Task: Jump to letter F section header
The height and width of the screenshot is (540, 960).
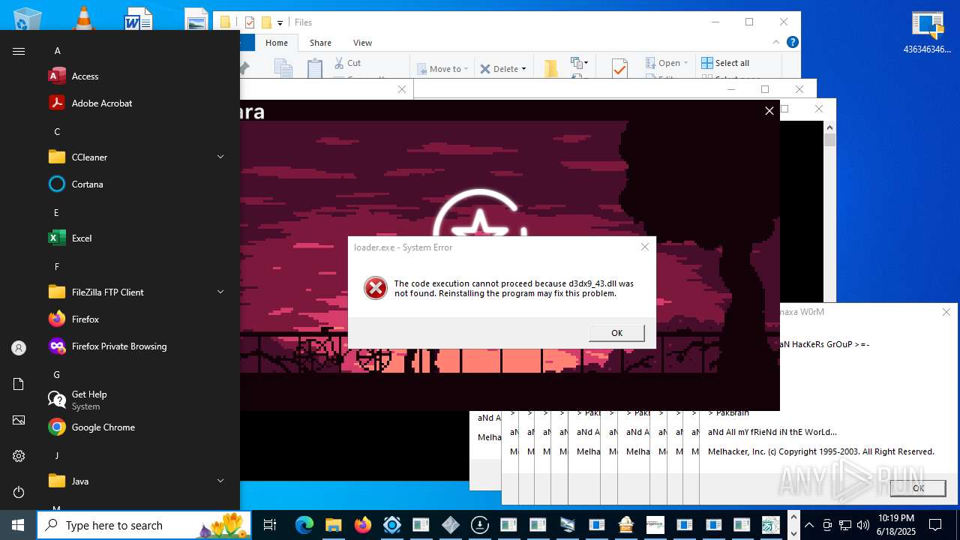Action: point(57,266)
